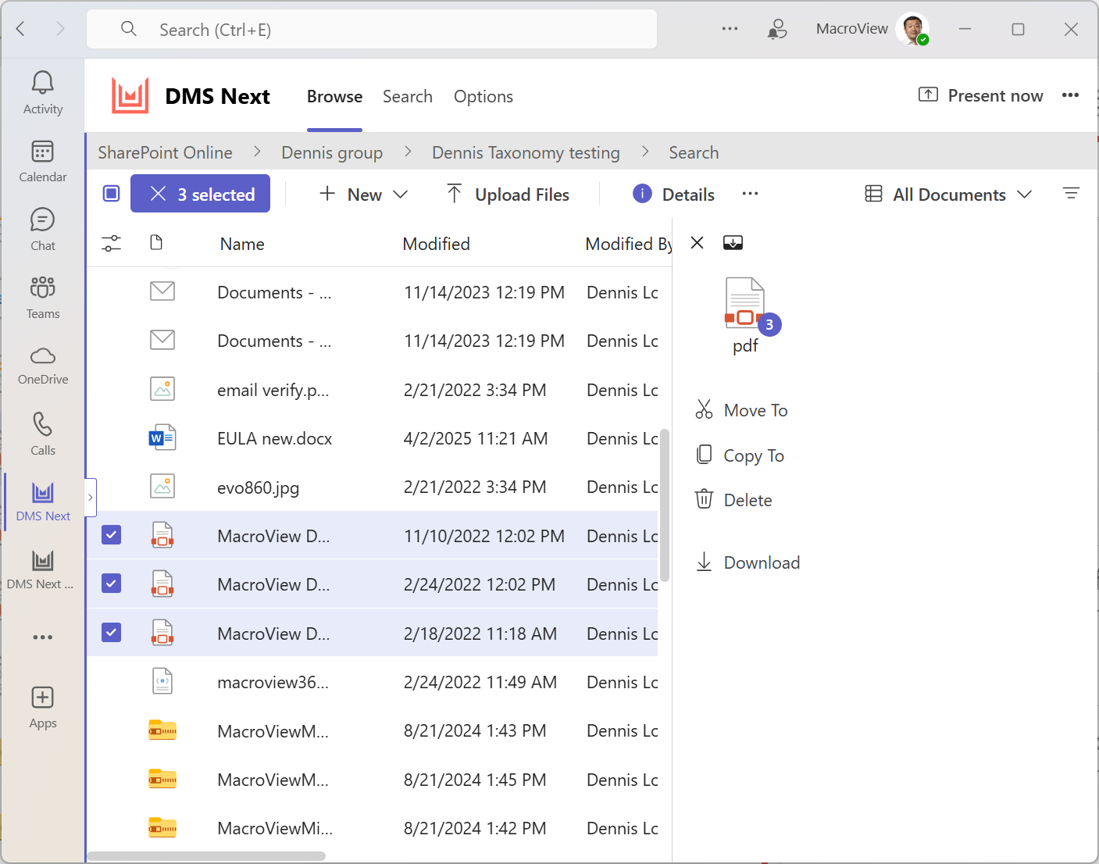This screenshot has width=1099, height=864.
Task: Sort by the Modified By column header
Action: click(x=629, y=244)
